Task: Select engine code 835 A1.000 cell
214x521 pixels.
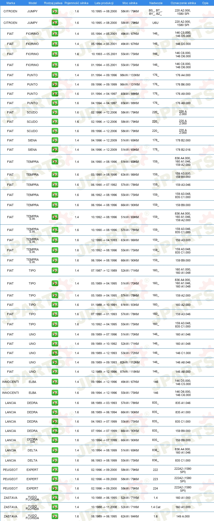Action: pyautogui.click(x=183, y=412)
